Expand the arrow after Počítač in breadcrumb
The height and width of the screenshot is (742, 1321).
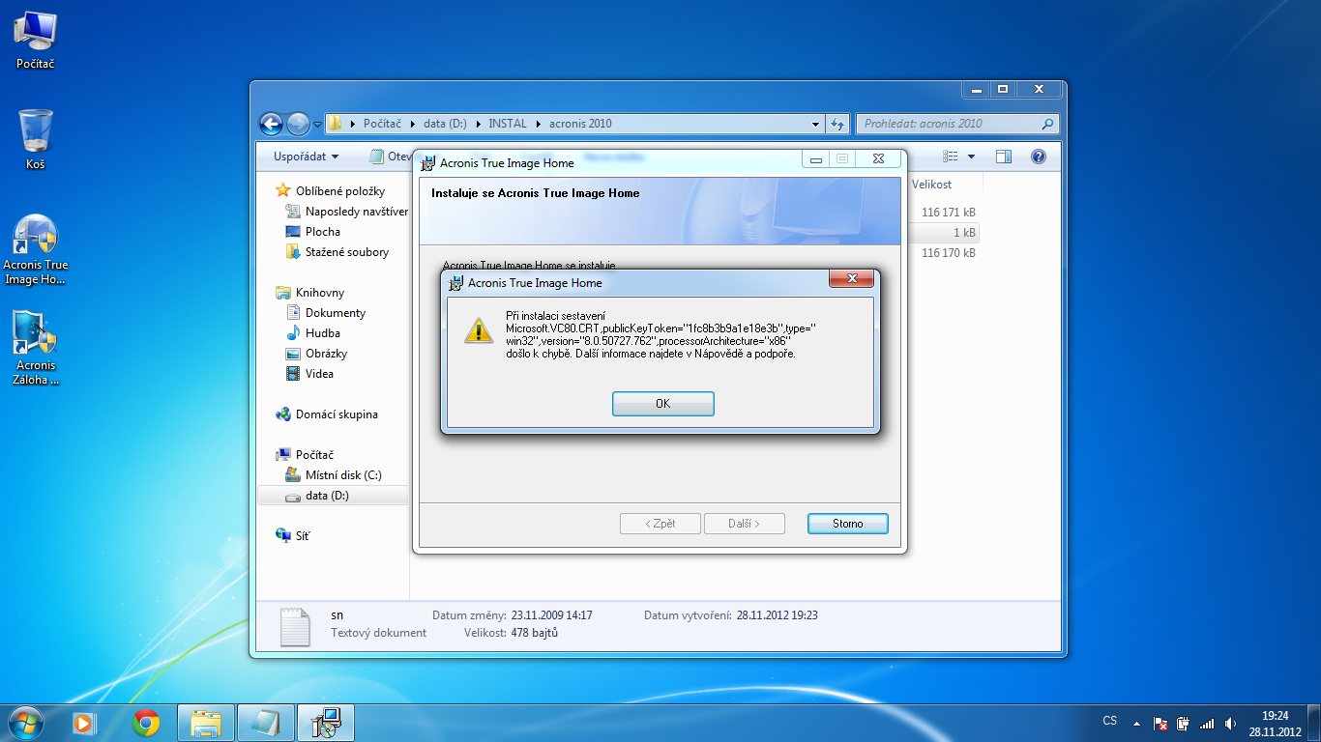click(415, 124)
